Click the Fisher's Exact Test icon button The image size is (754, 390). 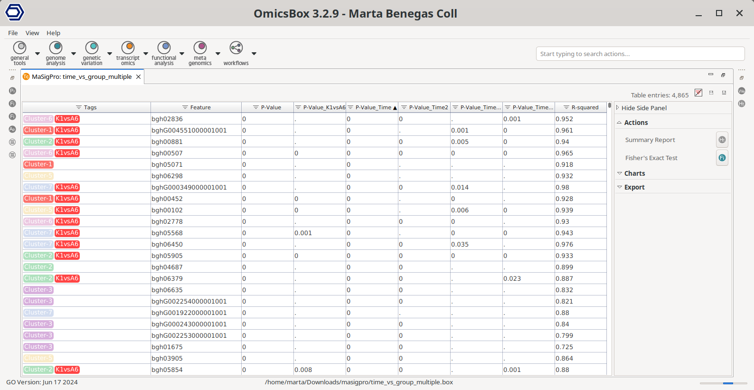pyautogui.click(x=722, y=158)
